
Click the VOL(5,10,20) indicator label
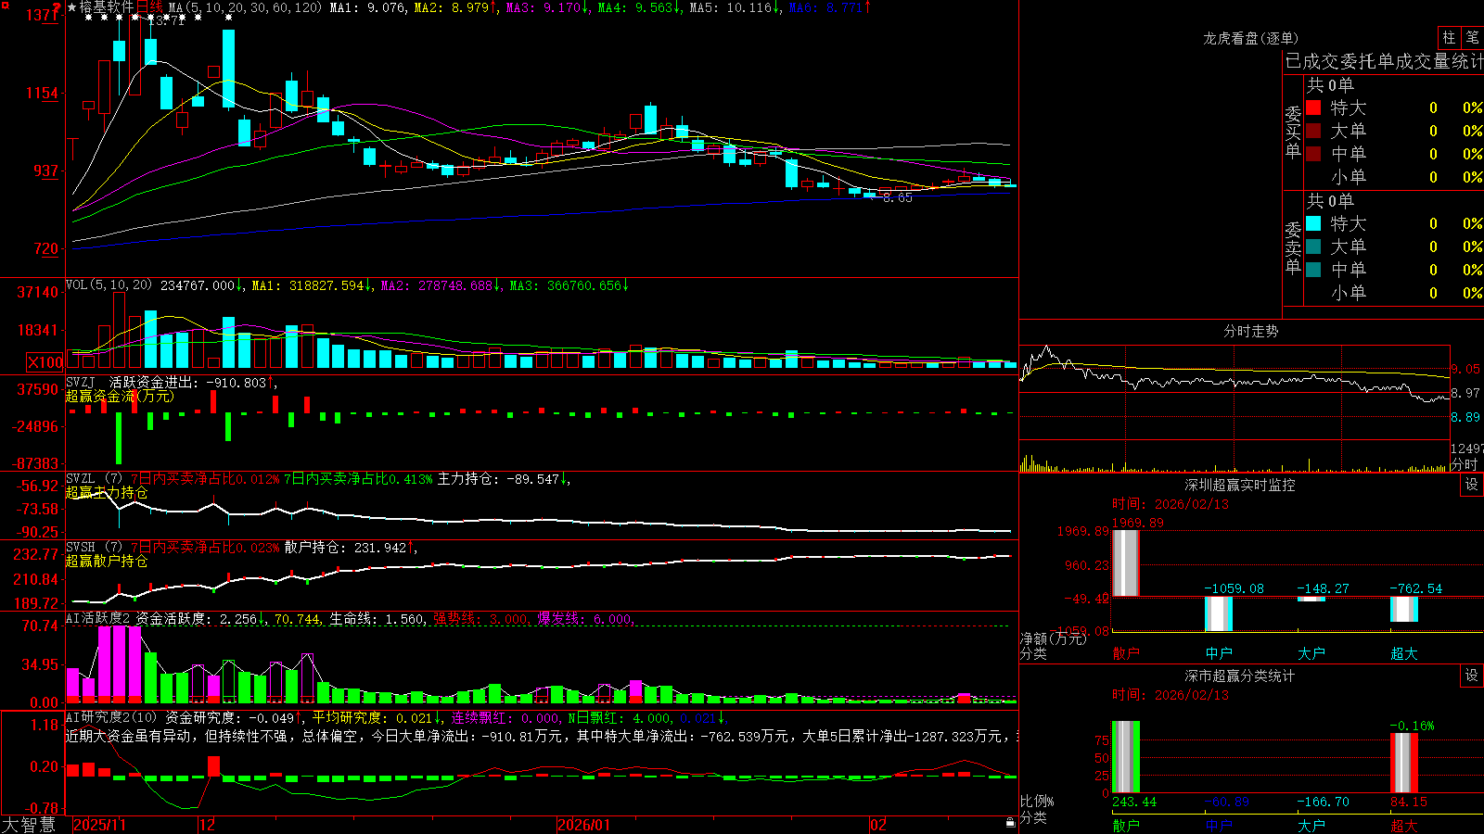point(109,285)
